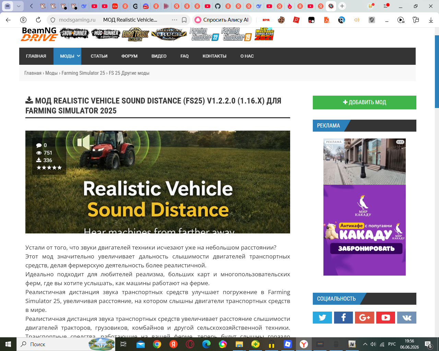Open American Truck Simulator logo
The width and height of the screenshot is (439, 351).
tap(169, 34)
